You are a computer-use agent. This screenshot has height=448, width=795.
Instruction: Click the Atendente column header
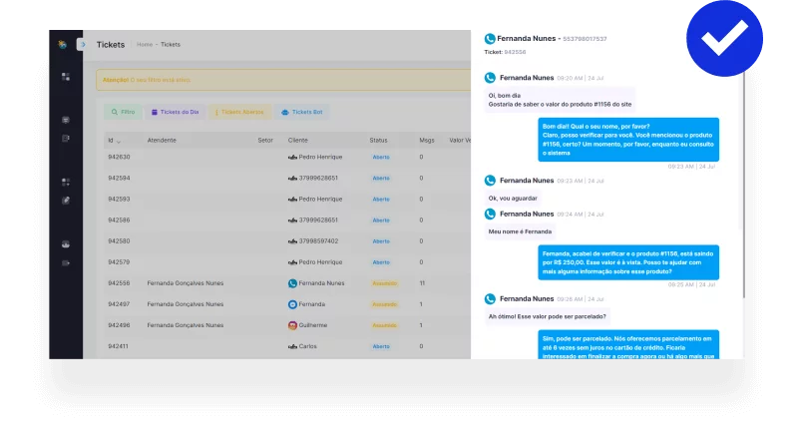[x=162, y=141]
